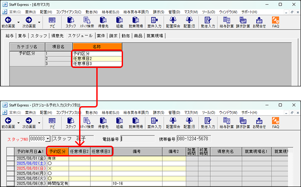
Task: Expand 次の画面 dropdown in スケジュール予約入力 window
Action: click(39, 123)
